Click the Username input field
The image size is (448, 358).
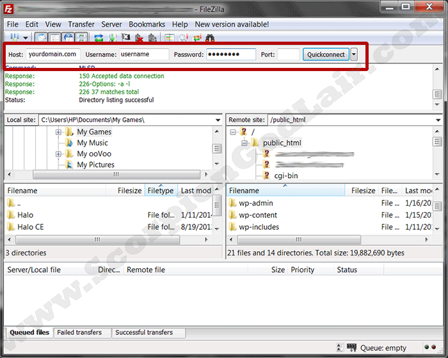point(144,54)
